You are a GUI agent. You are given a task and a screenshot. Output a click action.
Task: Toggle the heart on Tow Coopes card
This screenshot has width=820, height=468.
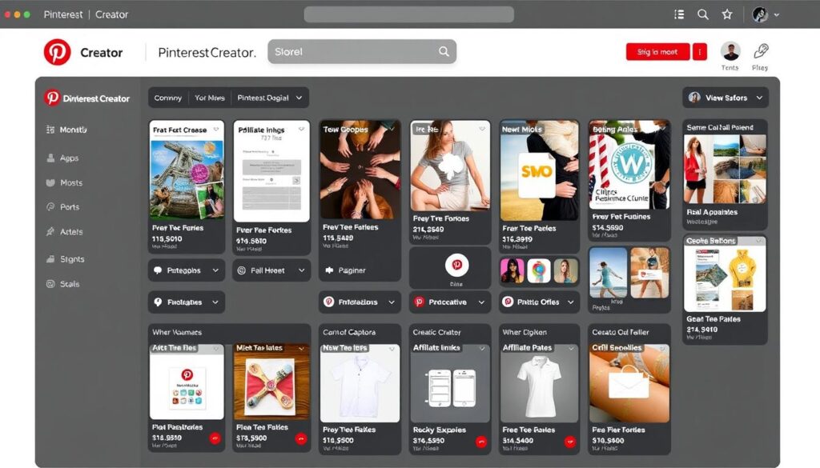[392, 129]
